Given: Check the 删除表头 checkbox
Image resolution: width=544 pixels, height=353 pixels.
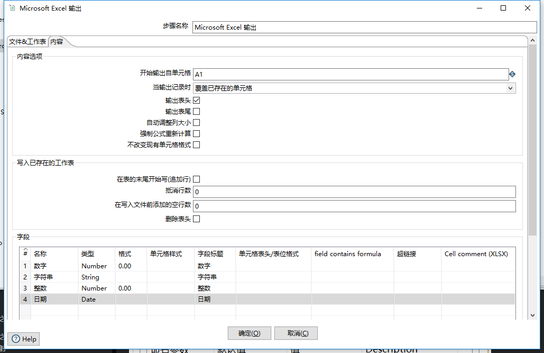Looking at the screenshot, I should tap(196, 219).
